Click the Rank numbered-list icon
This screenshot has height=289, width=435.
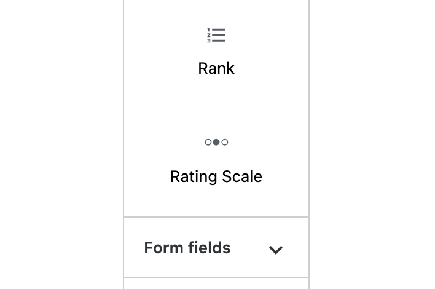[x=216, y=36]
